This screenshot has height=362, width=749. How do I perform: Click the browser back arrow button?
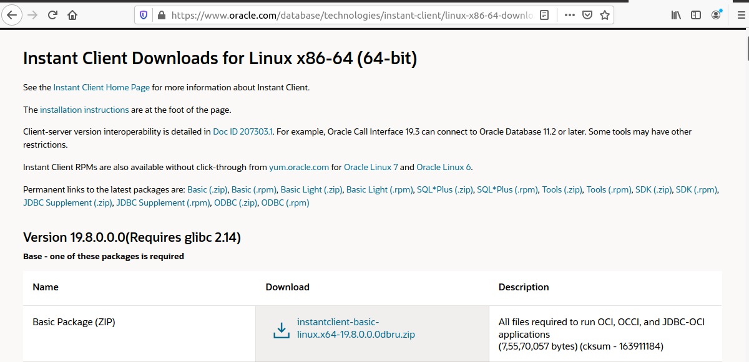(13, 15)
